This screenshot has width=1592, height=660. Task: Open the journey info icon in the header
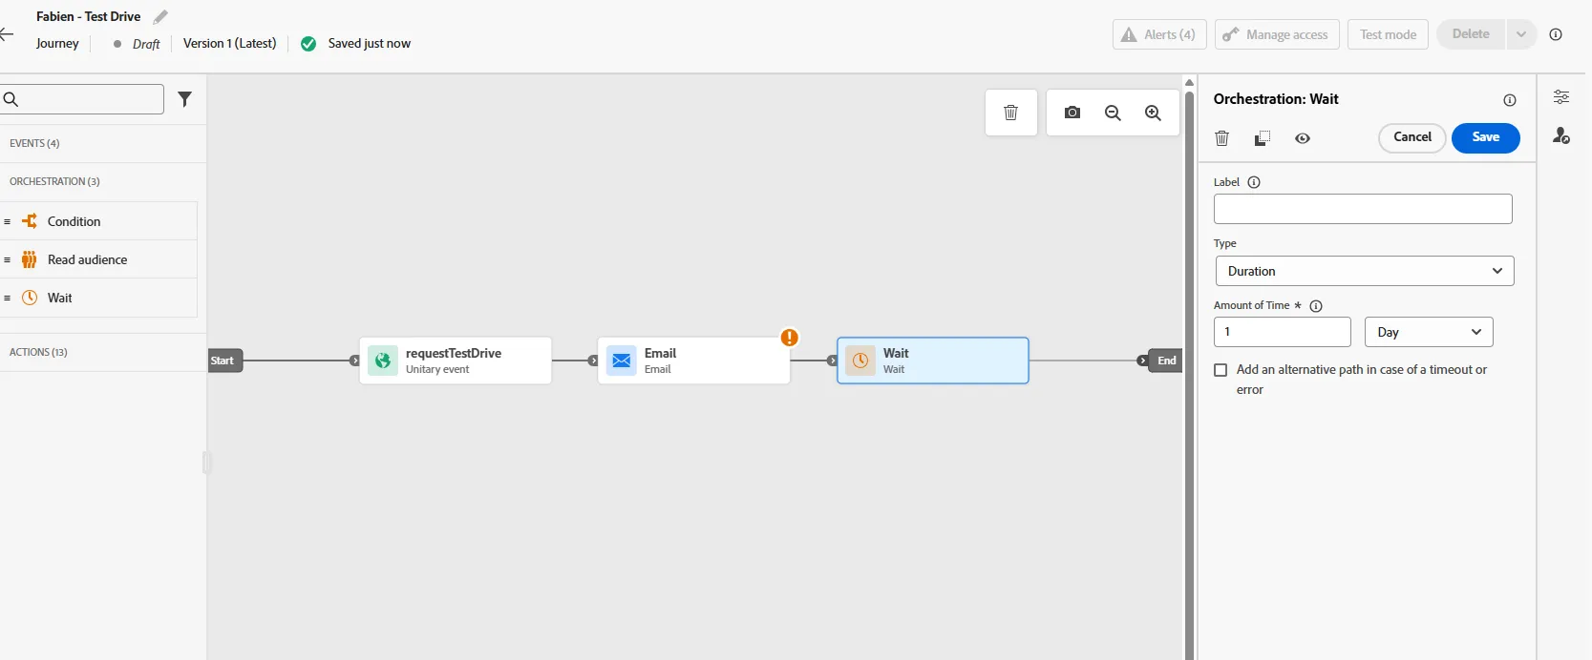[x=1556, y=34]
